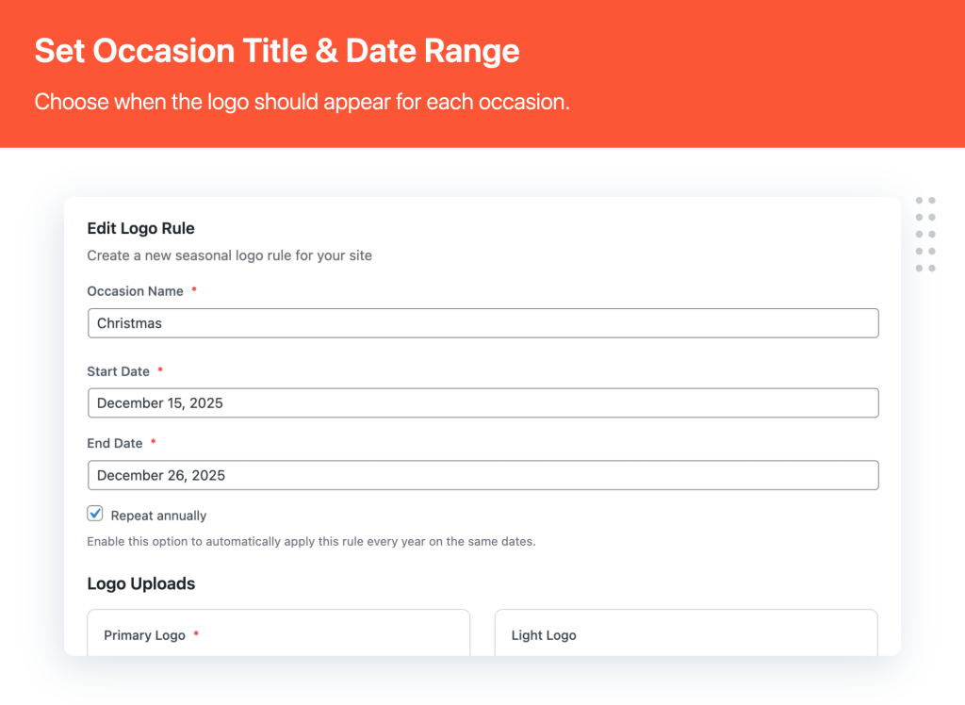This screenshot has width=965, height=705.
Task: Open the End Date field
Action: [482, 475]
